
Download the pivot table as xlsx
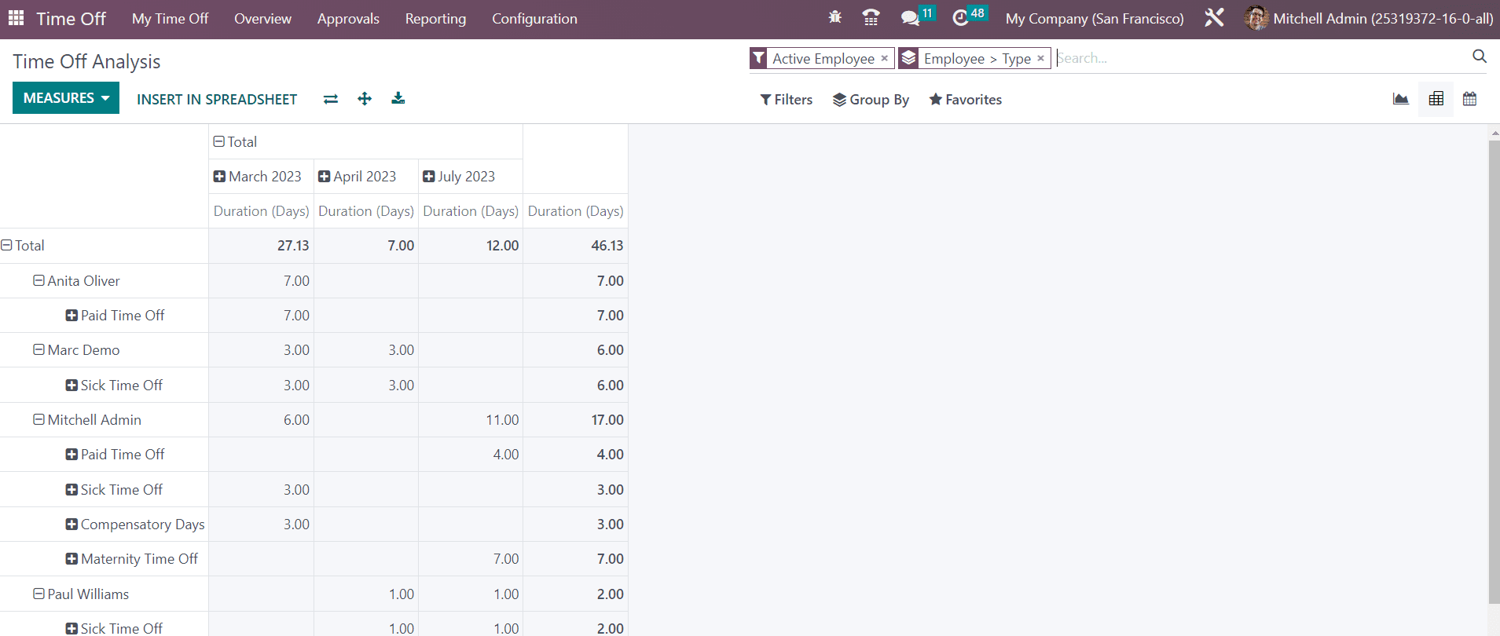[398, 99]
